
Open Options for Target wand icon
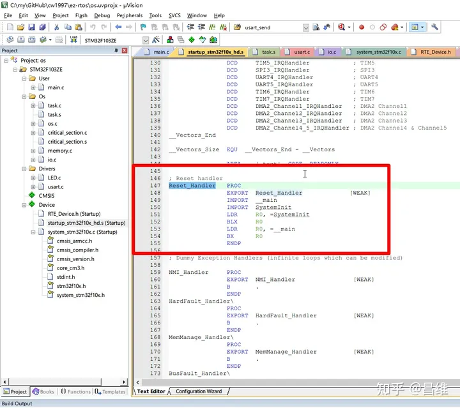(156, 40)
